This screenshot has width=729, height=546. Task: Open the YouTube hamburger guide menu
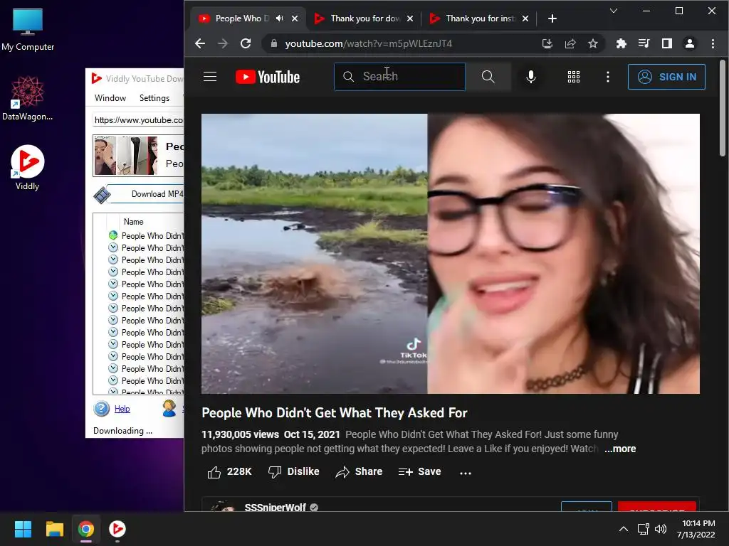210,77
